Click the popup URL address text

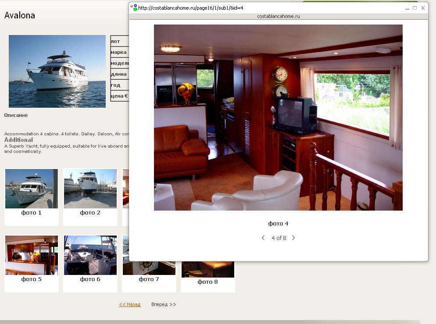click(x=190, y=8)
